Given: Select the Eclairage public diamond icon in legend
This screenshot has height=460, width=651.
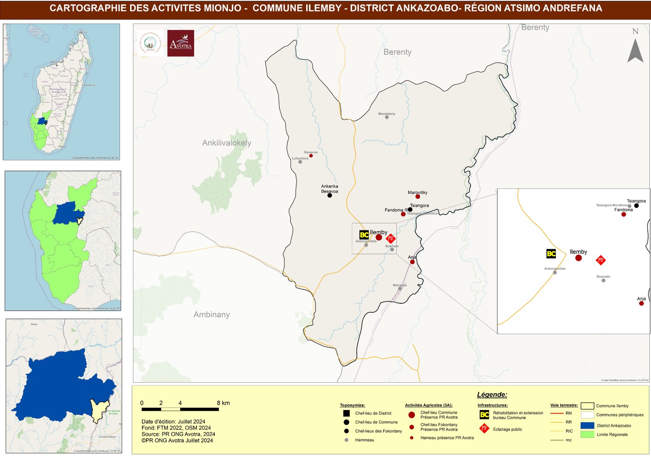Looking at the screenshot, I should pos(484,429).
